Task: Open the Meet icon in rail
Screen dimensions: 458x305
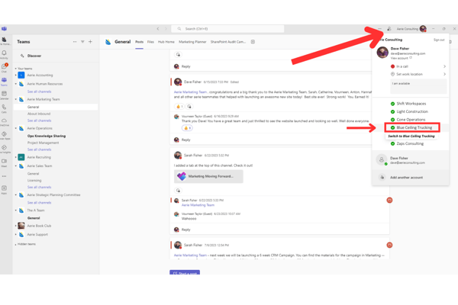Action: [x=4, y=162]
